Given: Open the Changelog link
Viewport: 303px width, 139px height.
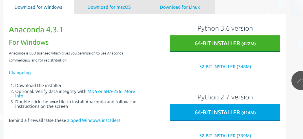Looking at the screenshot, I should coord(20,73).
